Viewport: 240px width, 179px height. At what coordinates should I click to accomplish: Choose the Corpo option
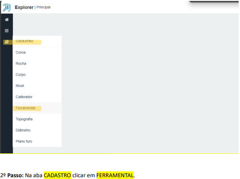tap(21, 74)
